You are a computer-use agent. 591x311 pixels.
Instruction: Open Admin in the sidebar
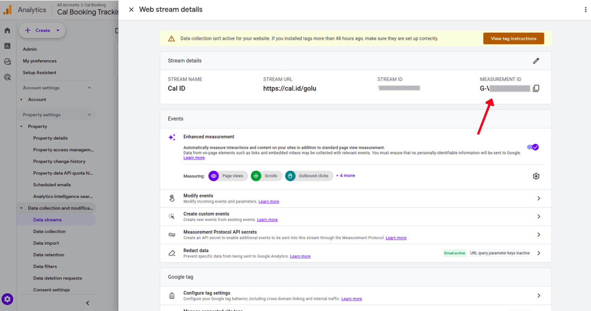[x=30, y=49]
